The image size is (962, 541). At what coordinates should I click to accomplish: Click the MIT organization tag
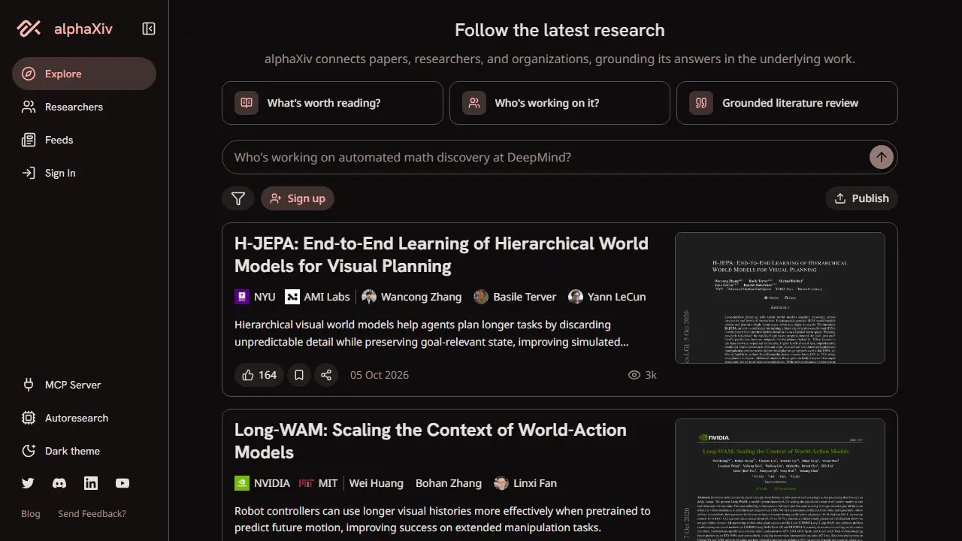pos(318,483)
